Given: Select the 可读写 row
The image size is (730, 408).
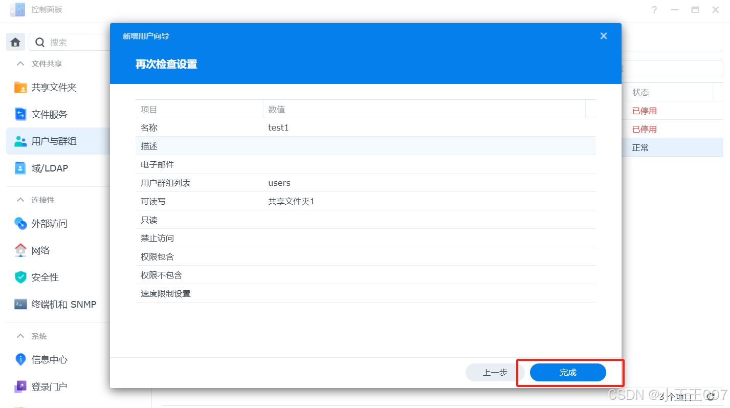Looking at the screenshot, I should pyautogui.click(x=365, y=201).
